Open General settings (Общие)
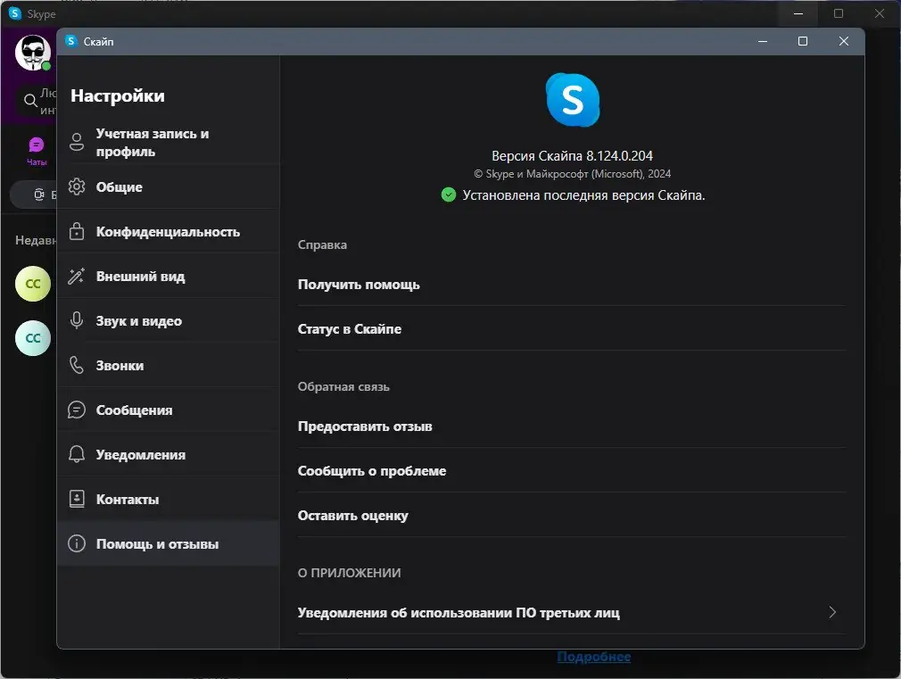This screenshot has height=679, width=901. point(168,186)
